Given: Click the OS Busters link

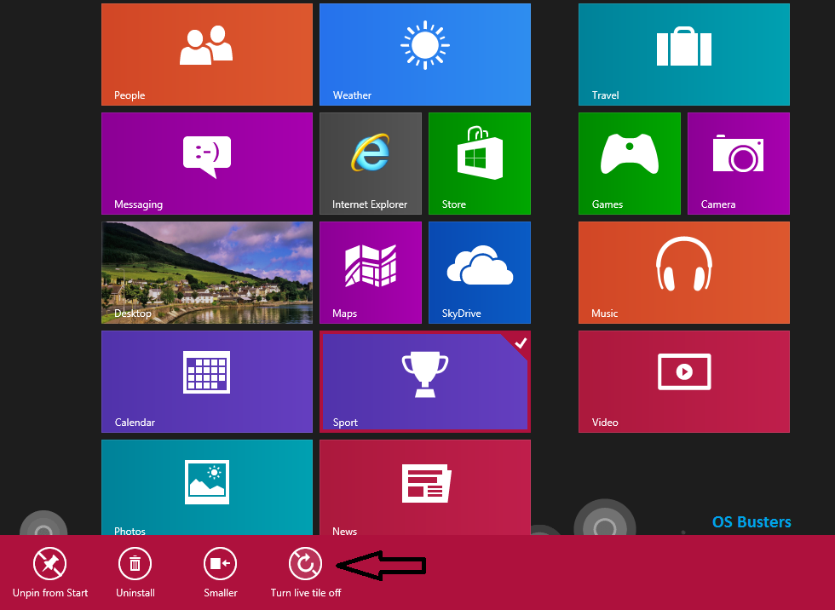Looking at the screenshot, I should 751,521.
